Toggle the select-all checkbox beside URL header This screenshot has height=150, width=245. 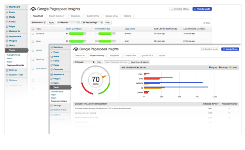33,29
